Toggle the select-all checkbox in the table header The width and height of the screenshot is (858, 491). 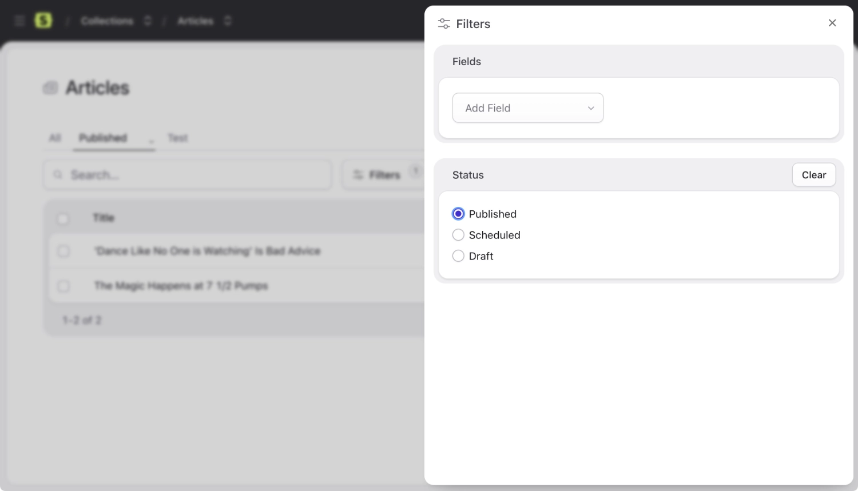point(63,218)
